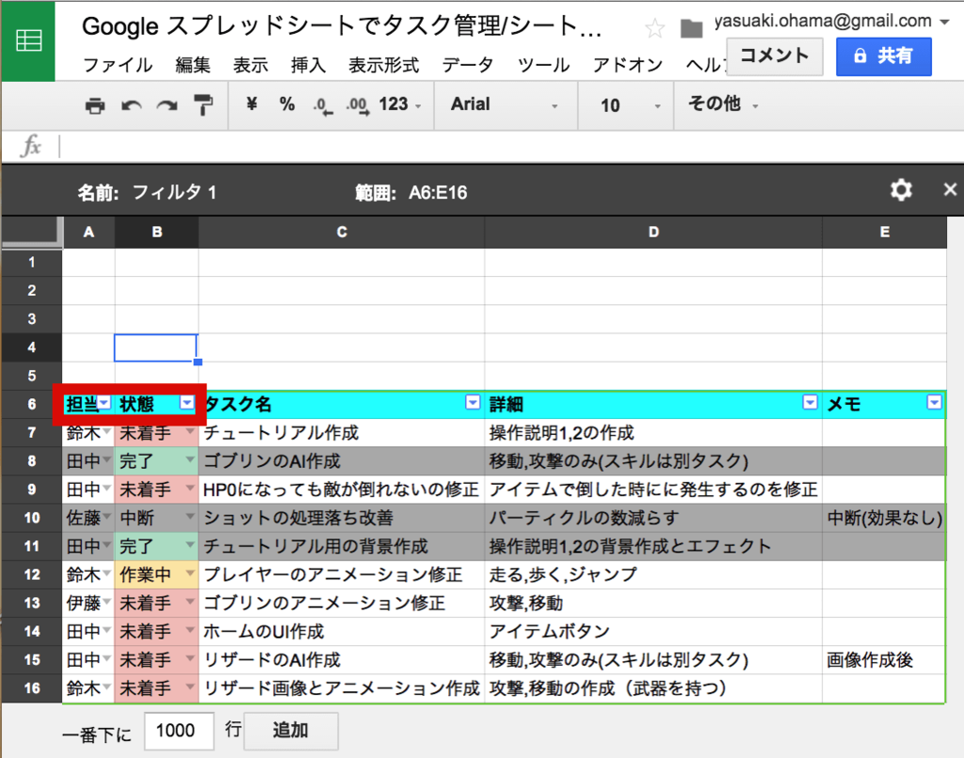The width and height of the screenshot is (964, 758).
Task: Click the document title text
Action: pos(342,26)
